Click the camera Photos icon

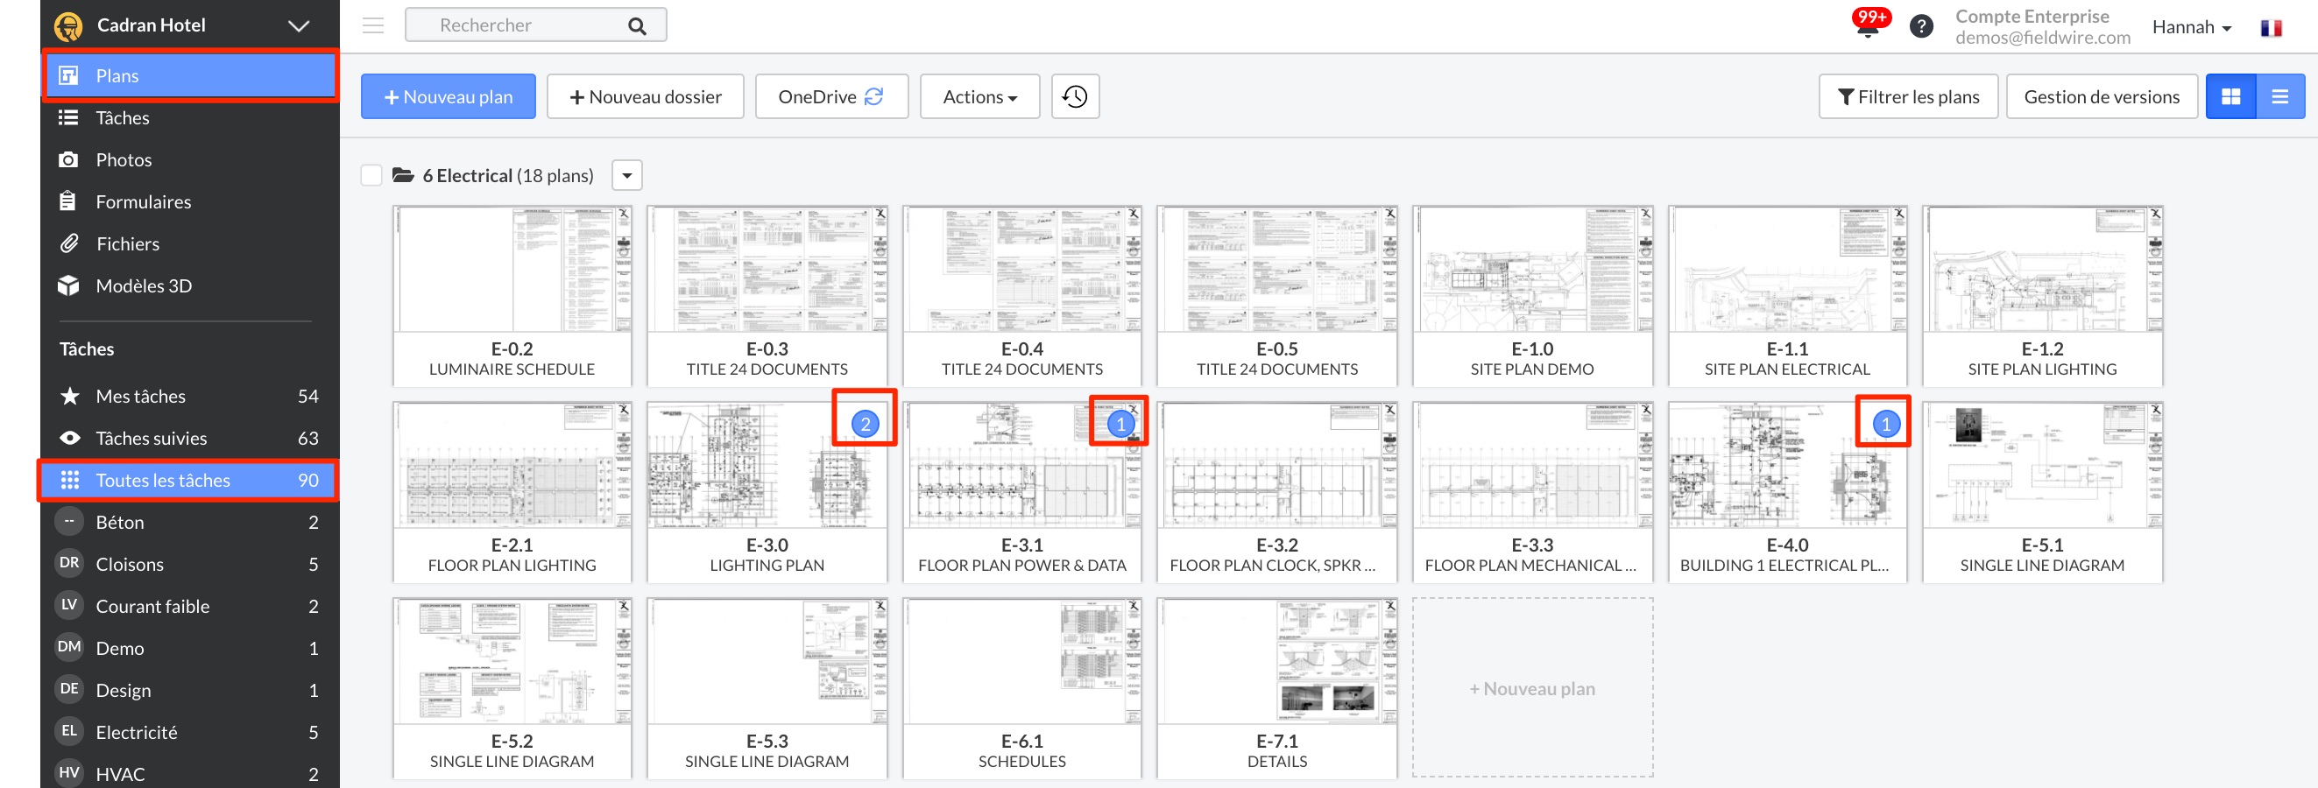(68, 160)
